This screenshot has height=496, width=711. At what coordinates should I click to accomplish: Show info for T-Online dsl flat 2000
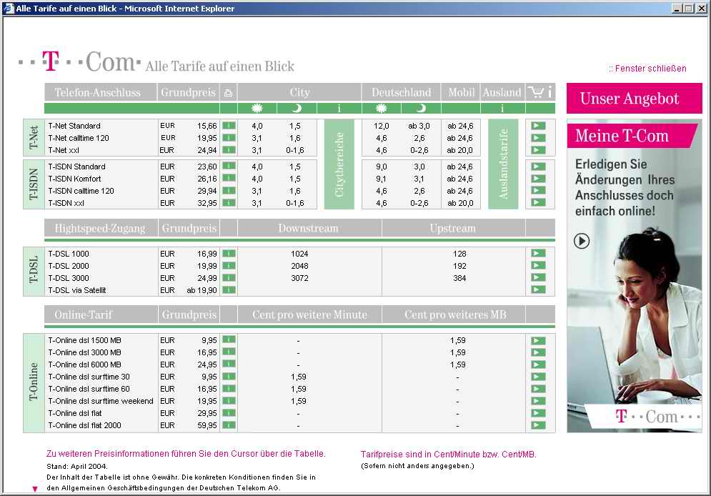pyautogui.click(x=229, y=425)
